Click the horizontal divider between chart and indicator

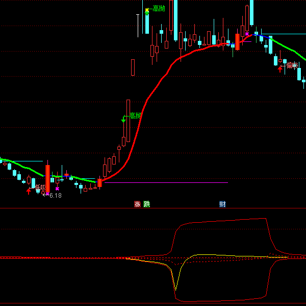pos(153,208)
